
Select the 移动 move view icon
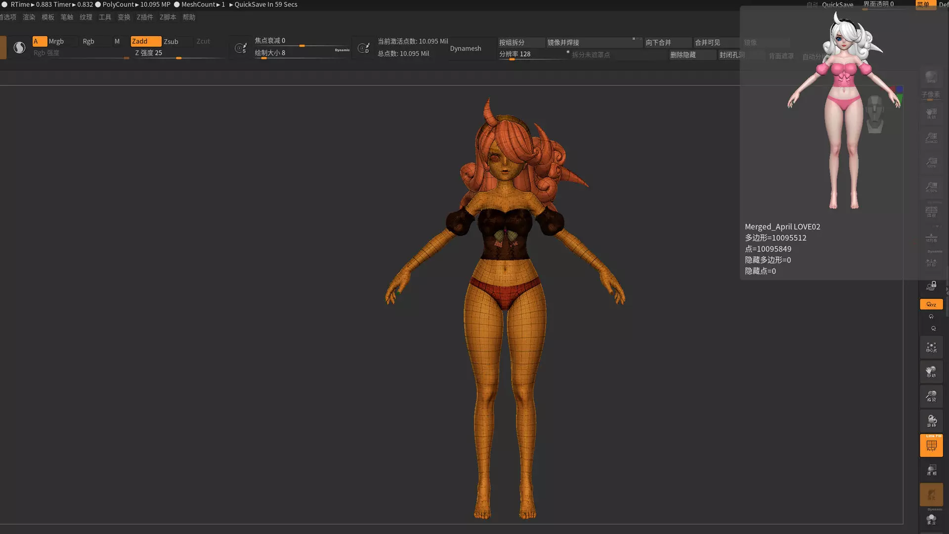[931, 372]
